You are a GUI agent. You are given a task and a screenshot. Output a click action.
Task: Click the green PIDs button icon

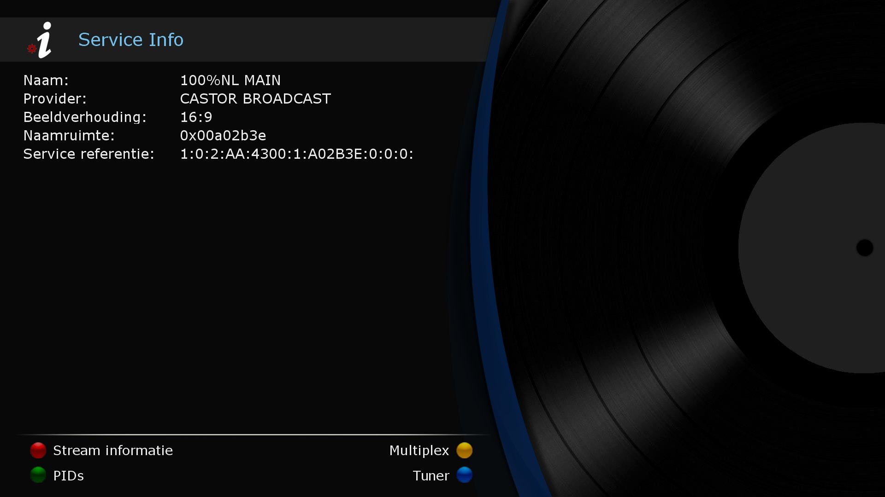coord(38,475)
